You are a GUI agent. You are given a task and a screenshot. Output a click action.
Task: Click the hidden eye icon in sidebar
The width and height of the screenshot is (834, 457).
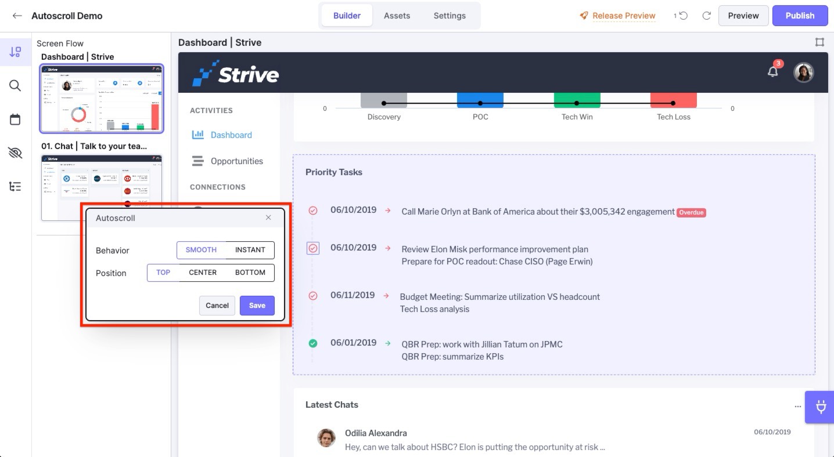coord(15,153)
